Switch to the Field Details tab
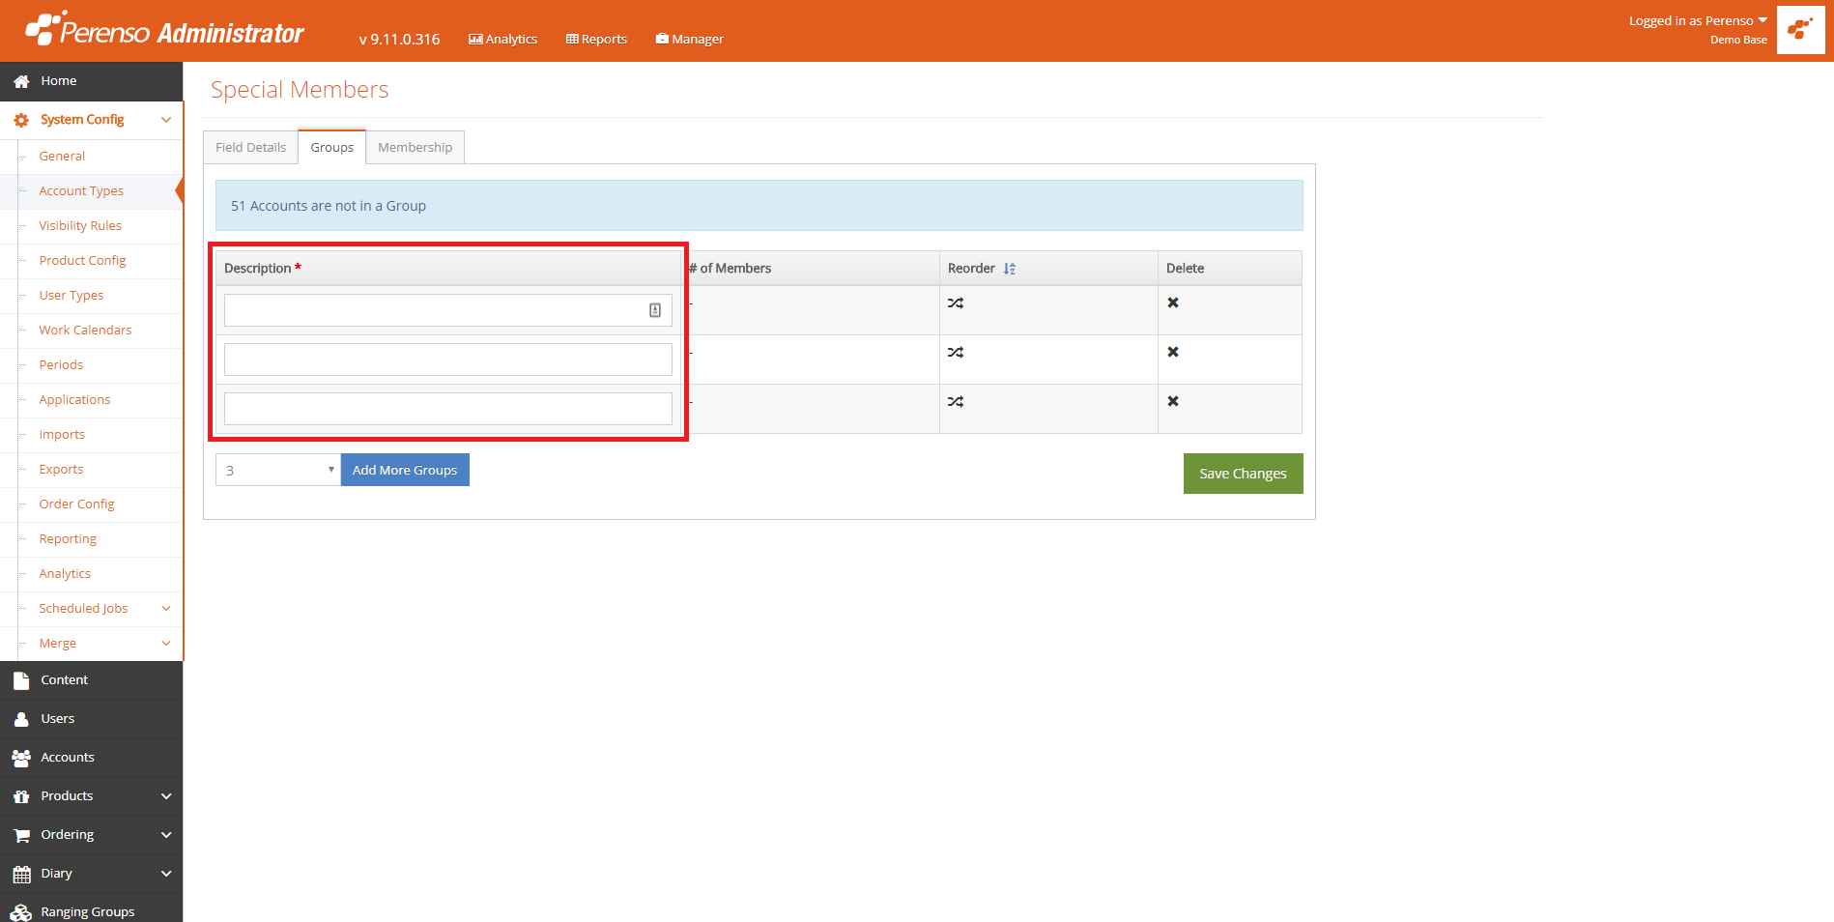1834x922 pixels. coord(250,147)
